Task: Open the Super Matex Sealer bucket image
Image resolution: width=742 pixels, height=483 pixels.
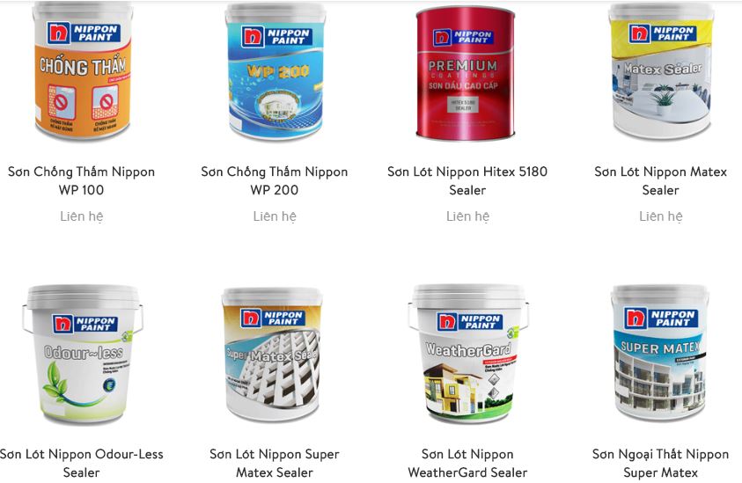Action: [272, 355]
